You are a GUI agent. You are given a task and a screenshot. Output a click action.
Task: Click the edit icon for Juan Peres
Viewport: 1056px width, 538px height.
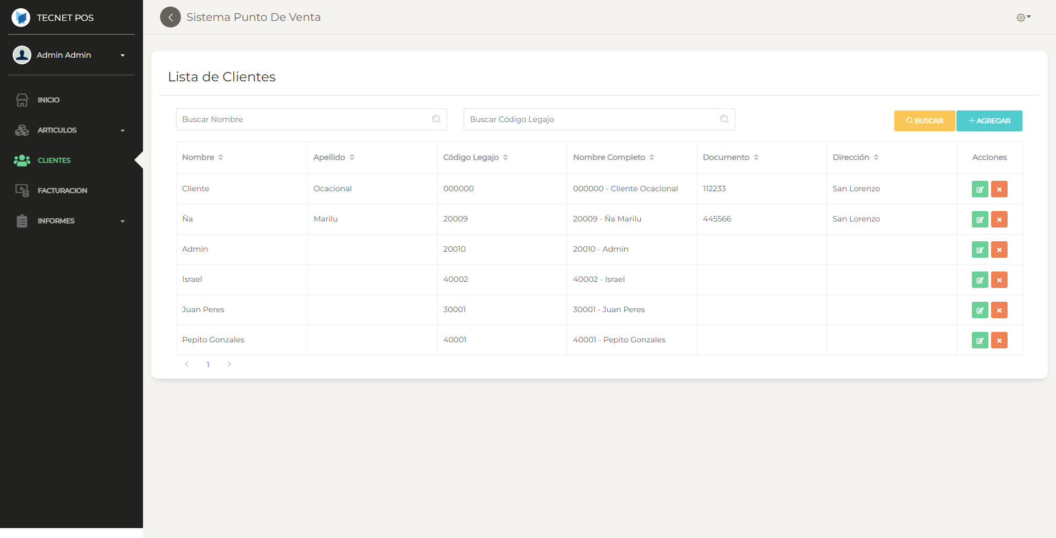pyautogui.click(x=980, y=309)
